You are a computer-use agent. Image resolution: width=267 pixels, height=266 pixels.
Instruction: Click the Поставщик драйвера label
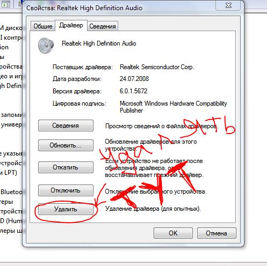click(x=83, y=67)
